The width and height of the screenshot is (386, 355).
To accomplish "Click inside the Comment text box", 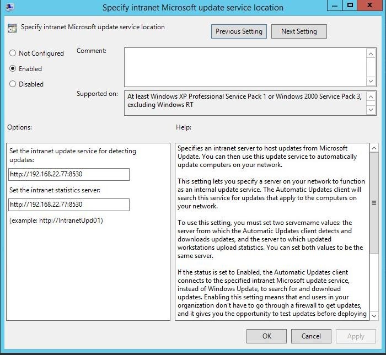I will 245,67.
